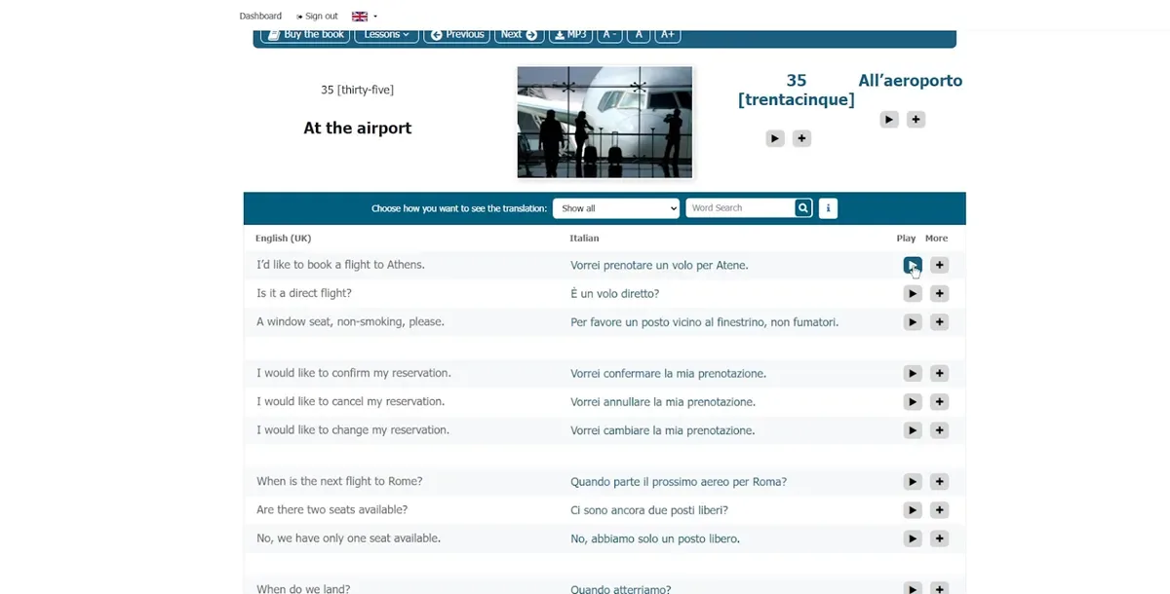Download the lesson MP3
Viewport: 1170px width, 594px height.
point(570,35)
